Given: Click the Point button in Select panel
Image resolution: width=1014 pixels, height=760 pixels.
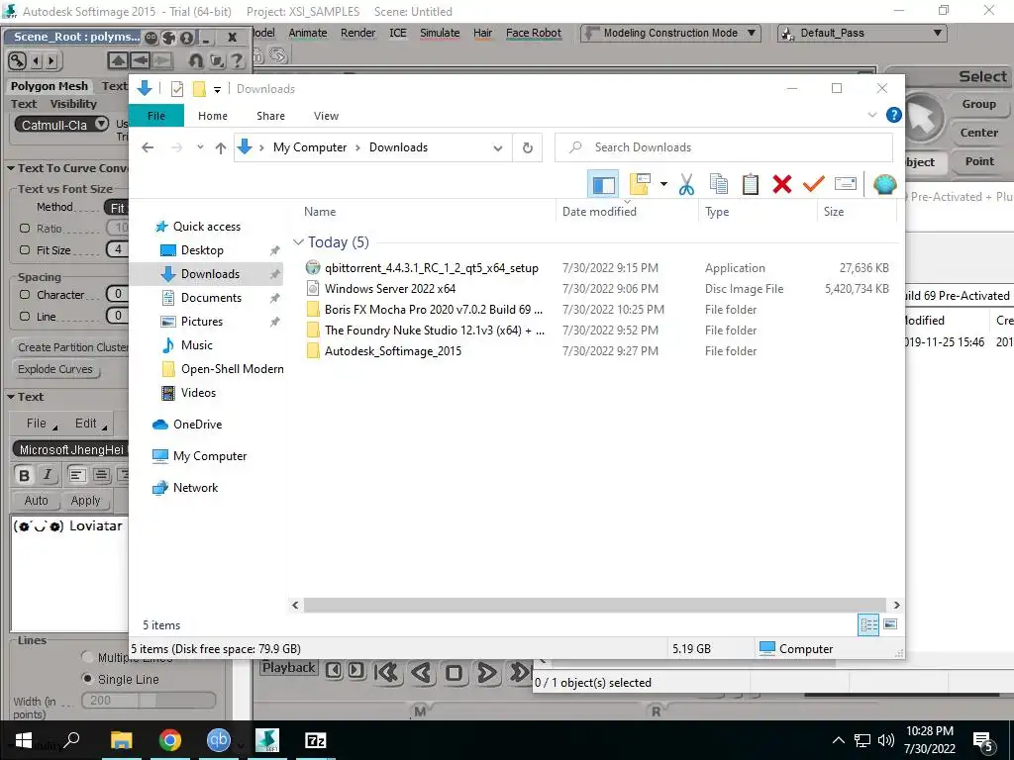Looking at the screenshot, I should (x=979, y=161).
